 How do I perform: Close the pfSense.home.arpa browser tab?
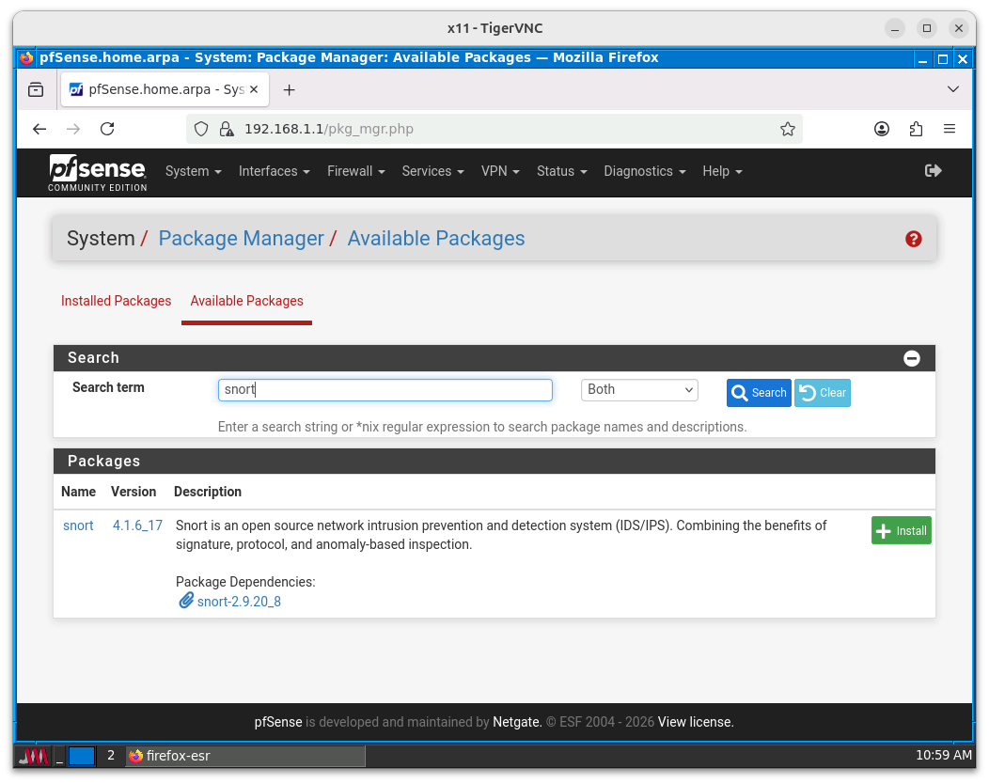pyautogui.click(x=254, y=89)
